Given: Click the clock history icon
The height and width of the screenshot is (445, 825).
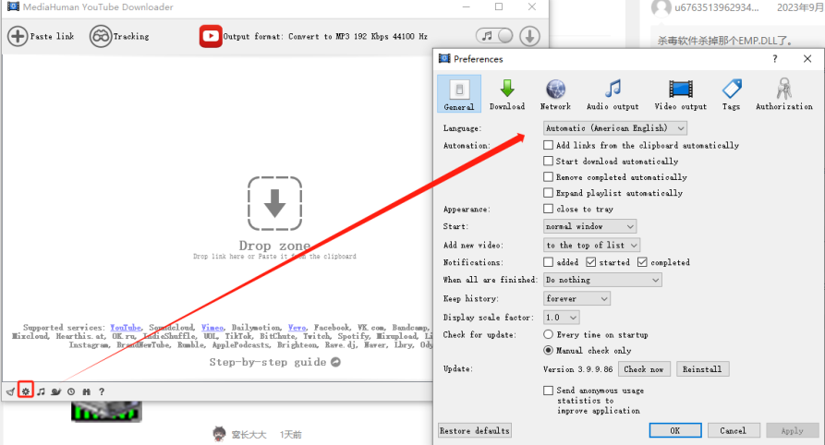Looking at the screenshot, I should point(71,391).
